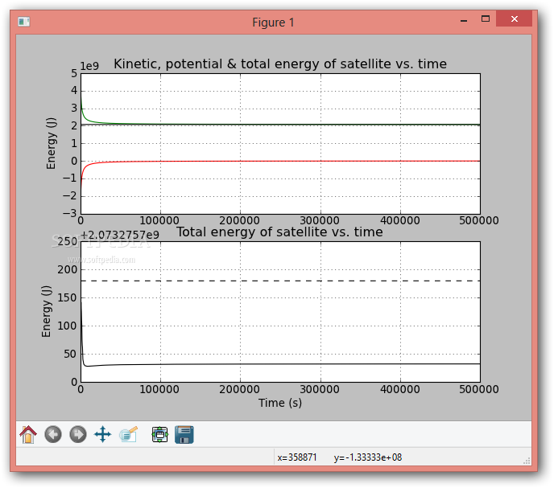
Task: Save the figure with the floppy disk icon
Action: (x=184, y=434)
